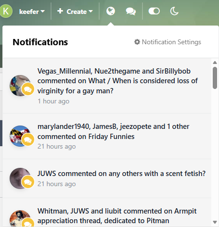Open the Armpit appreciation thread notification
219x227 pixels.
pyautogui.click(x=107, y=213)
